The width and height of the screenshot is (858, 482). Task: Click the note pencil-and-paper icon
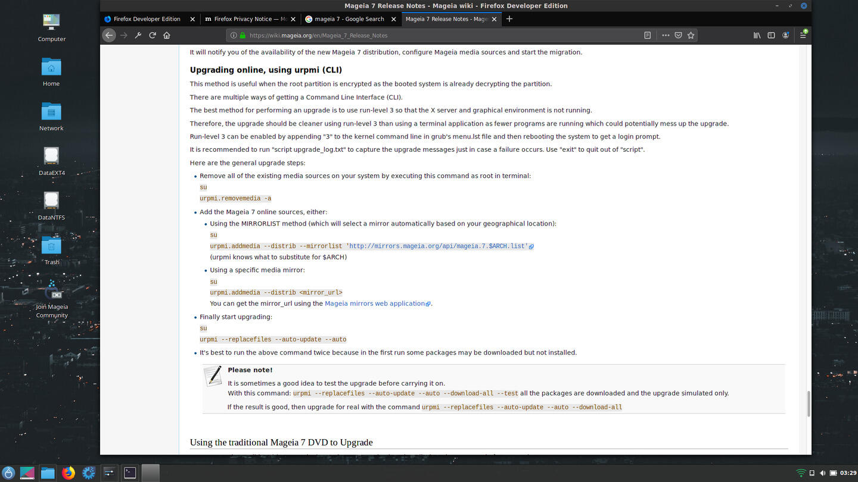pos(213,375)
